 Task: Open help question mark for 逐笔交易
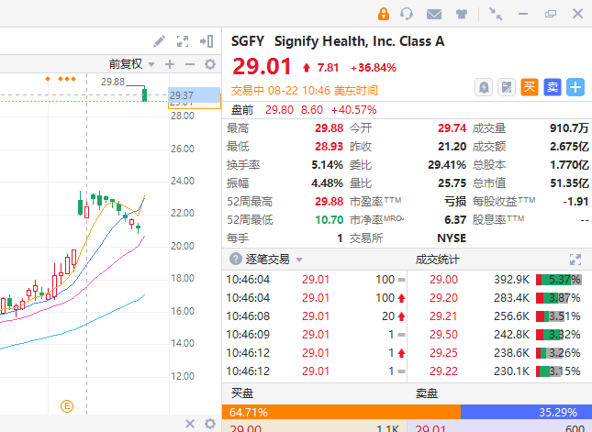pyautogui.click(x=236, y=260)
